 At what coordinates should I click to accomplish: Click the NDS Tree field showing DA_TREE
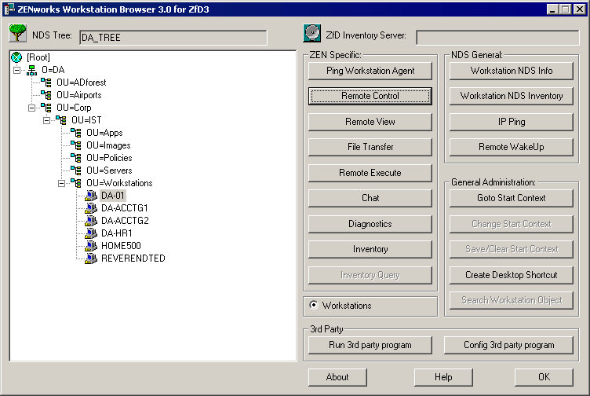173,38
